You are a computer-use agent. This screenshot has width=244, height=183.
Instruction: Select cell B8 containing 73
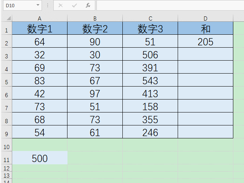[95, 119]
